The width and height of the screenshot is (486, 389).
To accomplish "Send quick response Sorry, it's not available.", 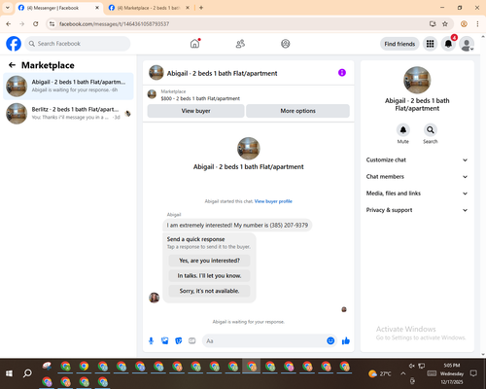I will pos(209,291).
